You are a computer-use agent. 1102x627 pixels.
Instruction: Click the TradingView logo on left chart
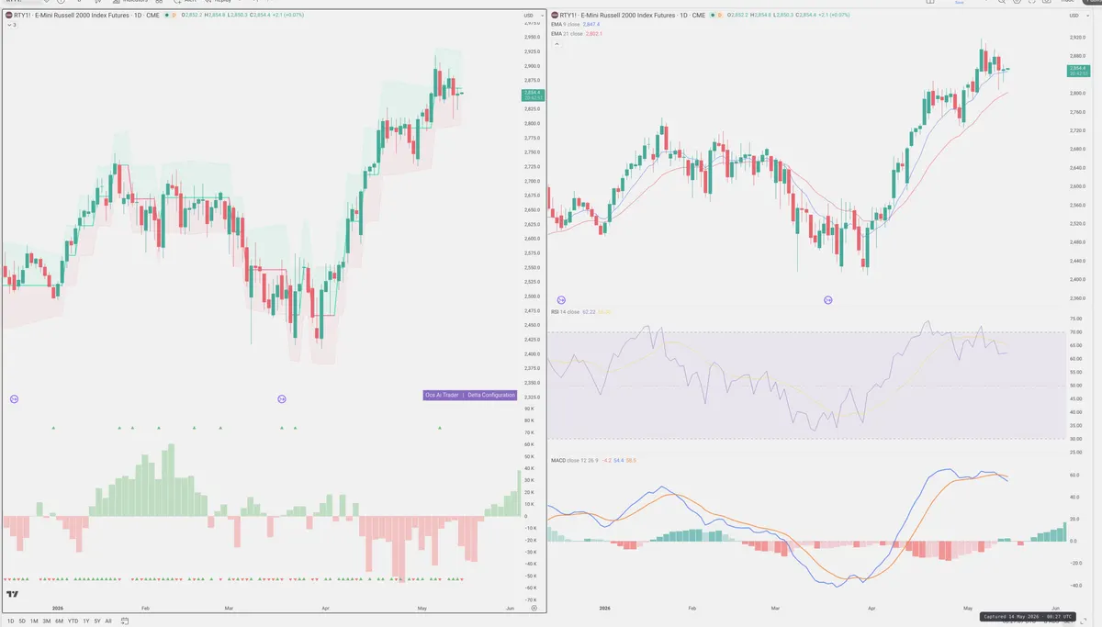click(x=13, y=596)
